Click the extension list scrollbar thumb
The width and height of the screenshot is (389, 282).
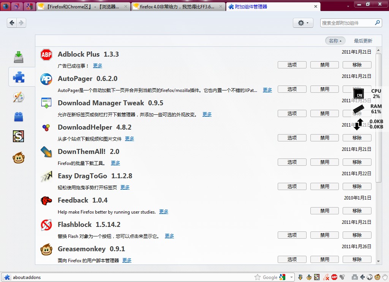pos(378,118)
